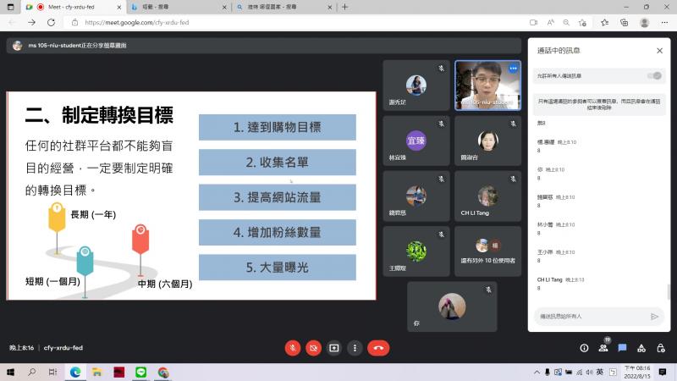Image resolution: width=677 pixels, height=381 pixels.
Task: Open Task View on taskbar
Action: [x=52, y=372]
